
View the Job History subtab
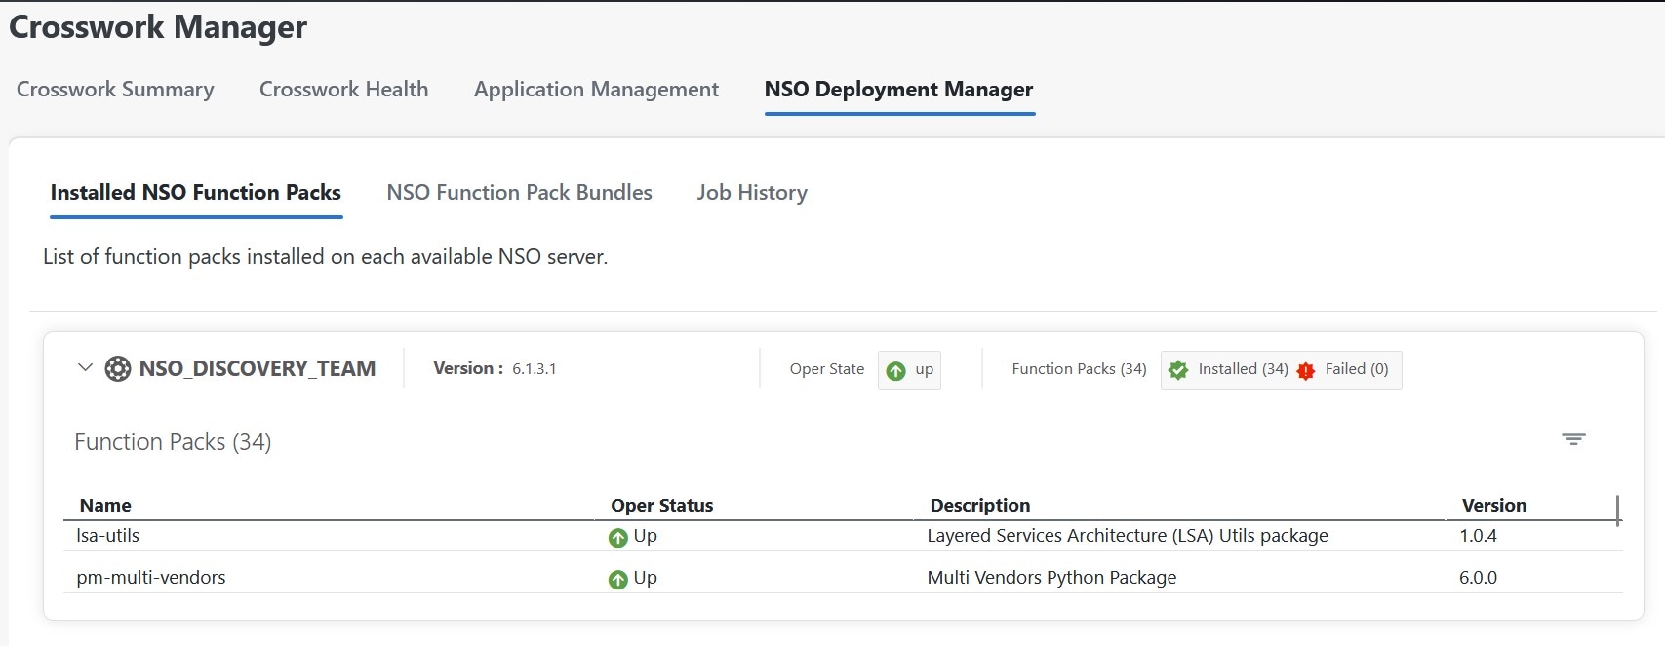[x=752, y=193]
